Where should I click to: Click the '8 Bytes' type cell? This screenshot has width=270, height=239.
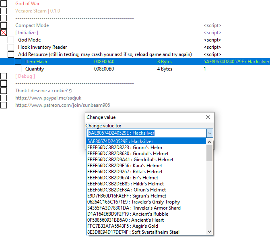(x=165, y=62)
